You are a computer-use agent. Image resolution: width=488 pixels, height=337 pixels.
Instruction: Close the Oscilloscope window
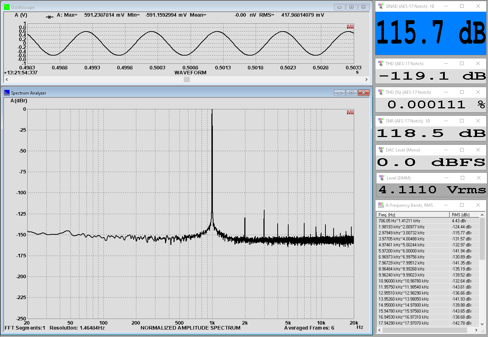[364, 7]
